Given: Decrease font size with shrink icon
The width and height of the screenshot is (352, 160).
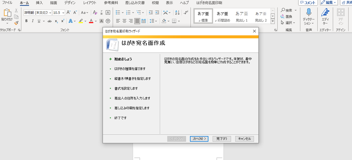Looking at the screenshot, I should pos(75,12).
